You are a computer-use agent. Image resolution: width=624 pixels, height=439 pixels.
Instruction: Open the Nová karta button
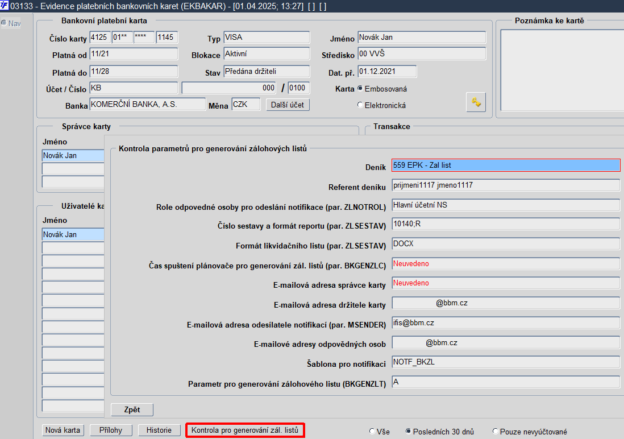click(63, 430)
